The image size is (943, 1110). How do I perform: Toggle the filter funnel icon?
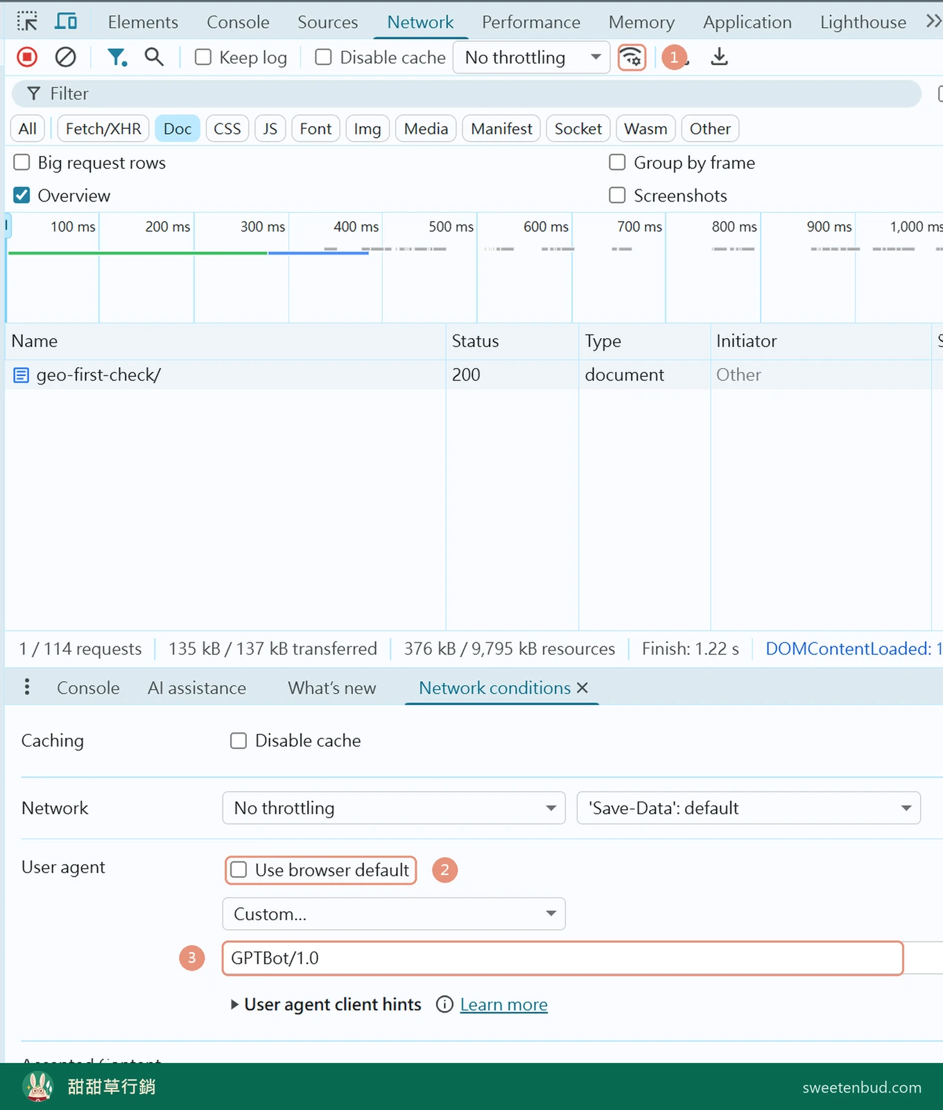116,57
